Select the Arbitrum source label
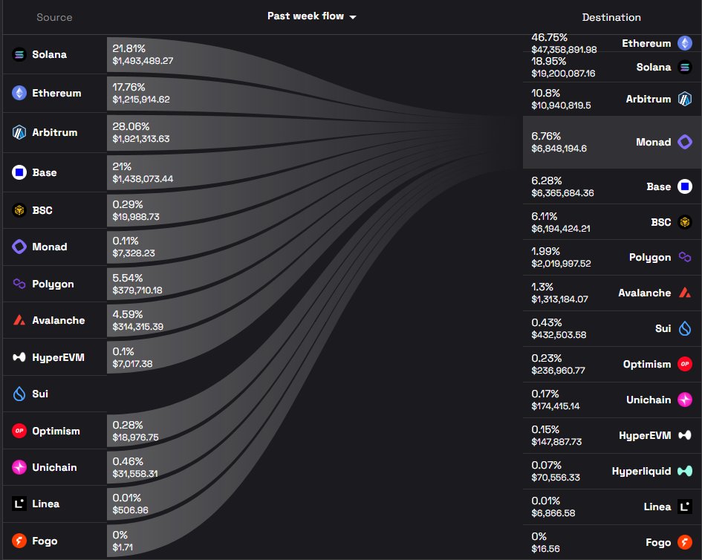Viewport: 702px width, 560px height. (x=55, y=132)
